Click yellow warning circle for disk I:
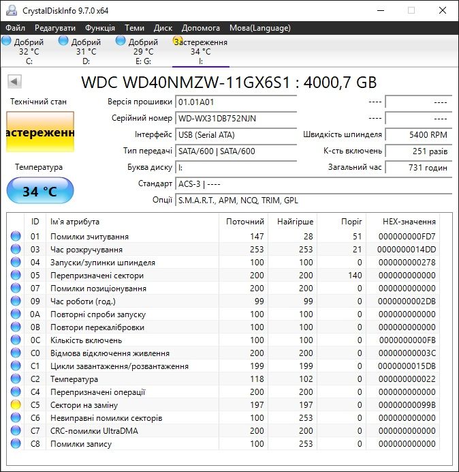 (x=177, y=41)
